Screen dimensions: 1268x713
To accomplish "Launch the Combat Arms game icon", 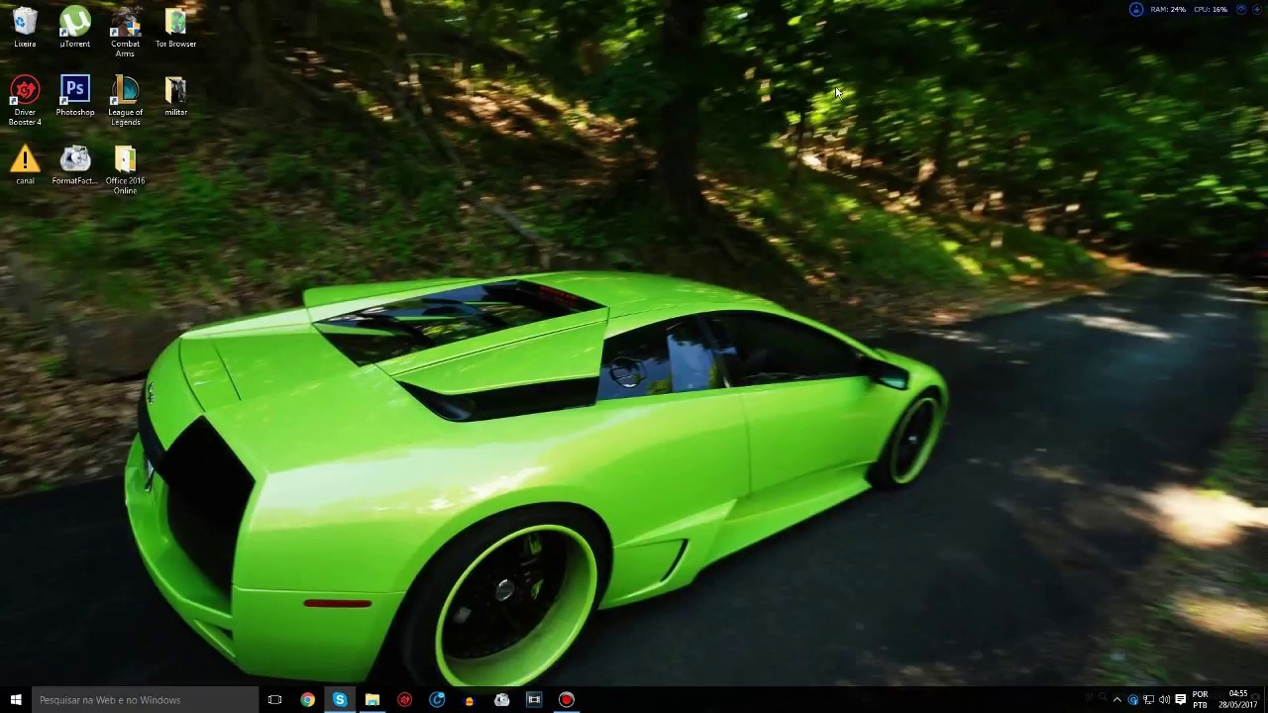I will tap(125, 22).
